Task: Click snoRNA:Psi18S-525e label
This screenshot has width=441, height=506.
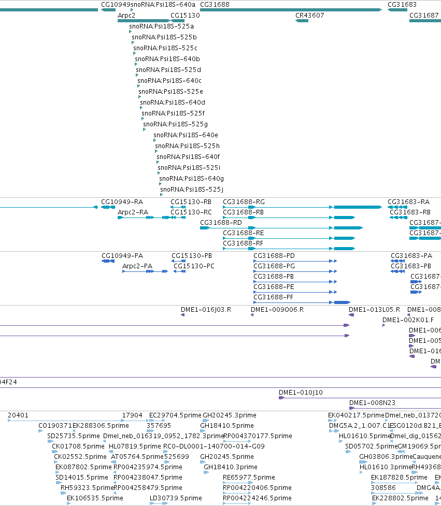Action: (x=171, y=92)
